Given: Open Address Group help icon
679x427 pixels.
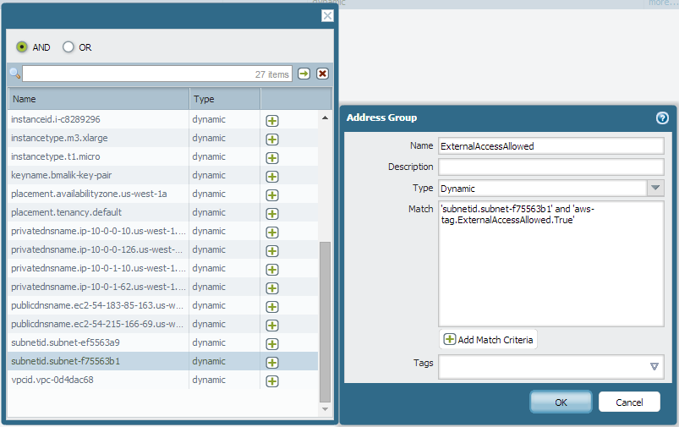Looking at the screenshot, I should coord(662,118).
